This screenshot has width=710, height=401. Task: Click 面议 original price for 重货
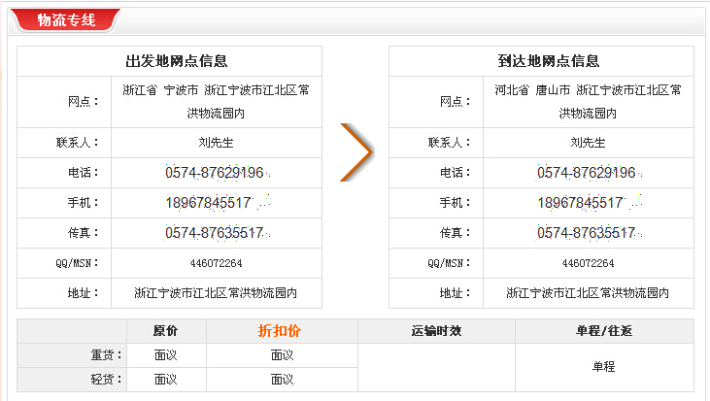(165, 355)
